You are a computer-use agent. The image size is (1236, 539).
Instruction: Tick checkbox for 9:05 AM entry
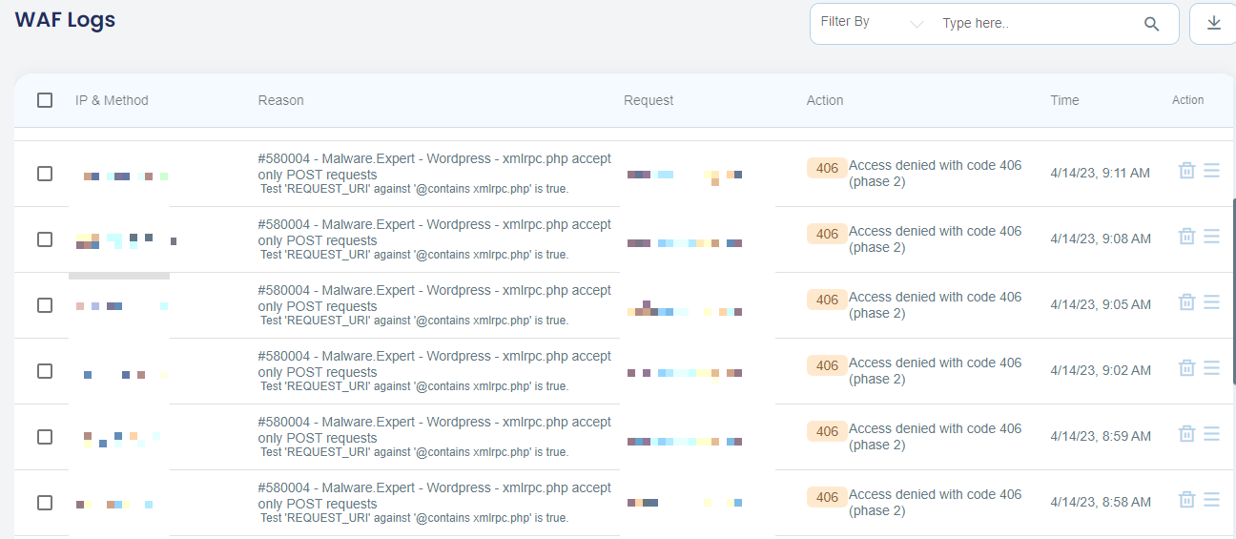45,305
